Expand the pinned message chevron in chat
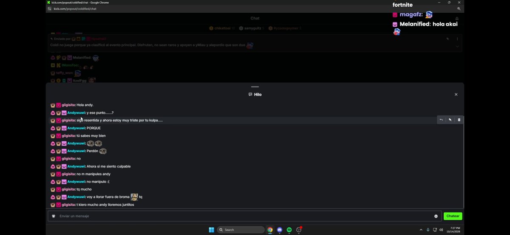 [457, 46]
